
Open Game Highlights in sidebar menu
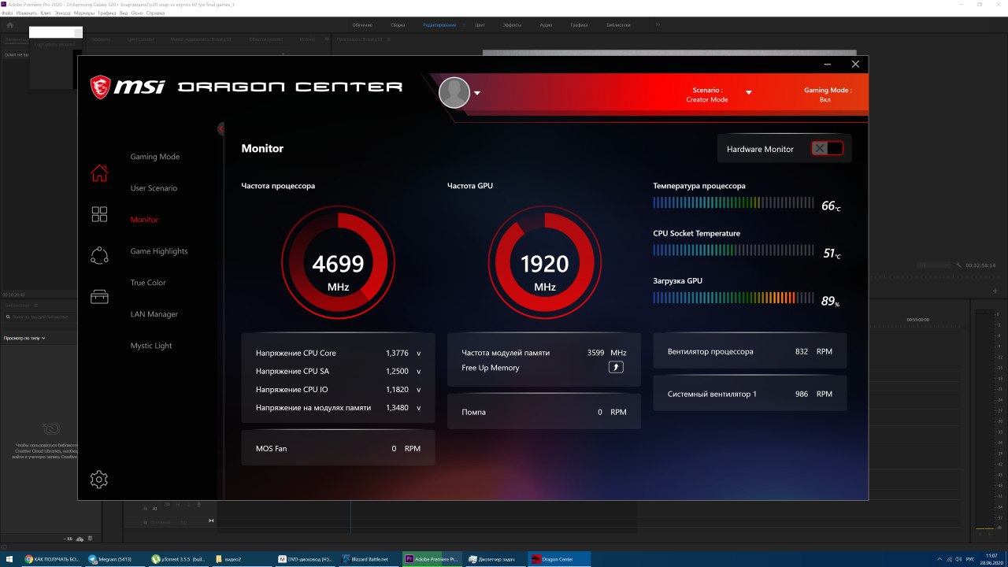[159, 251]
